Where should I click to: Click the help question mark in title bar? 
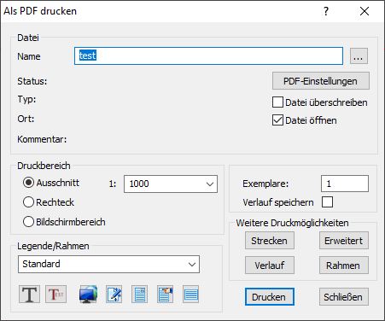click(326, 11)
